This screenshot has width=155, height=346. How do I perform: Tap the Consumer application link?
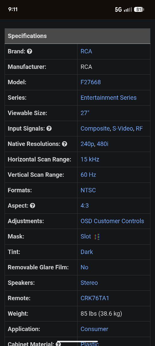94,329
